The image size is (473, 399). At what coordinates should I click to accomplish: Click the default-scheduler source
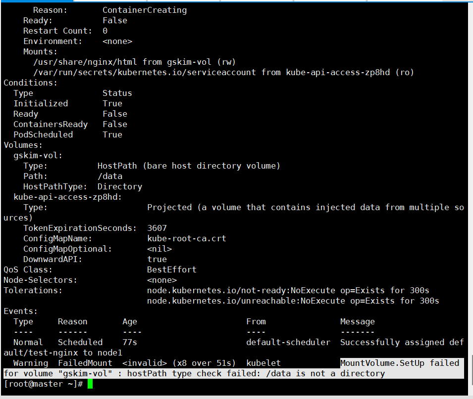point(288,343)
